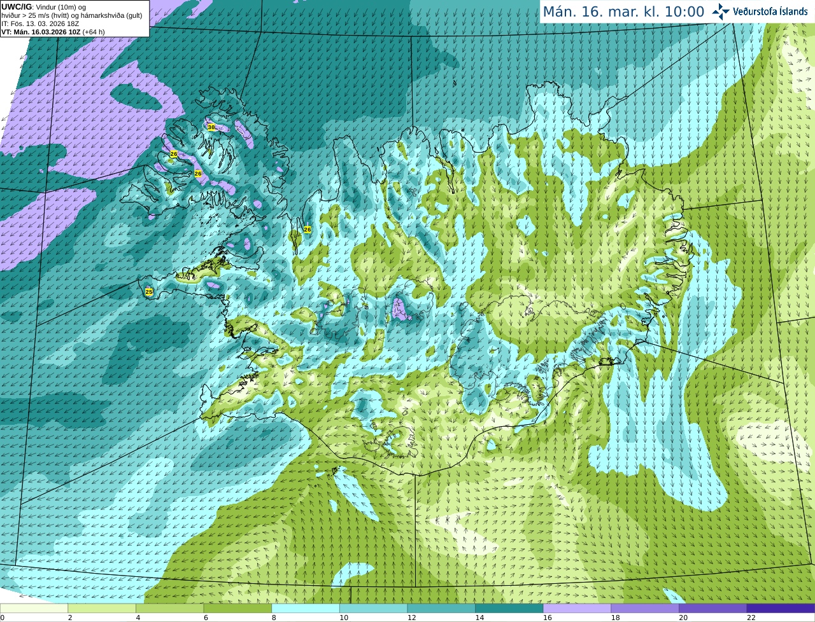The width and height of the screenshot is (815, 622).
Task: Pick the 12–14 teal legend swatch
Action: 441,609
